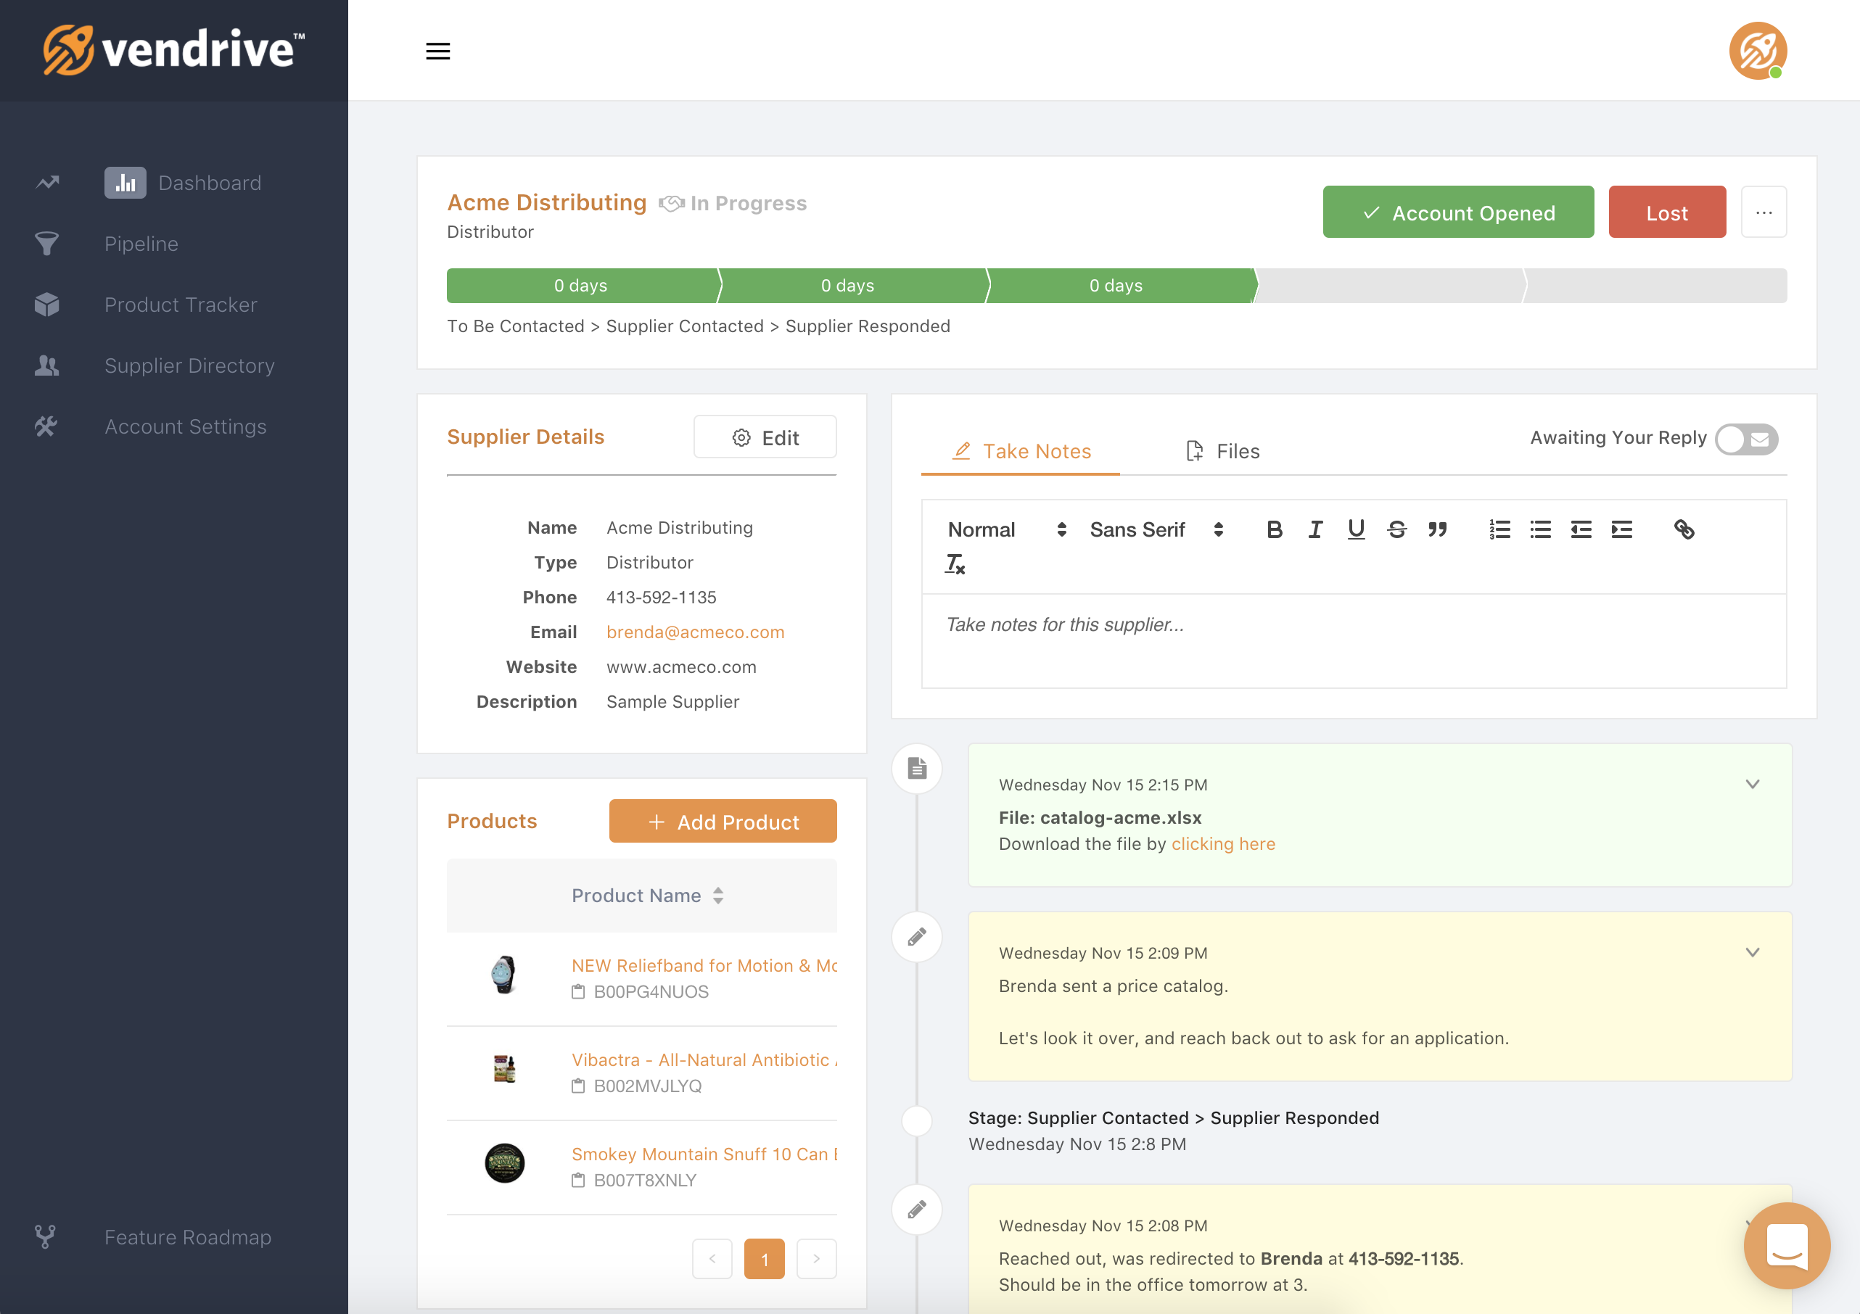Clear text formatting icon
Image resolution: width=1860 pixels, height=1314 pixels.
tap(955, 564)
